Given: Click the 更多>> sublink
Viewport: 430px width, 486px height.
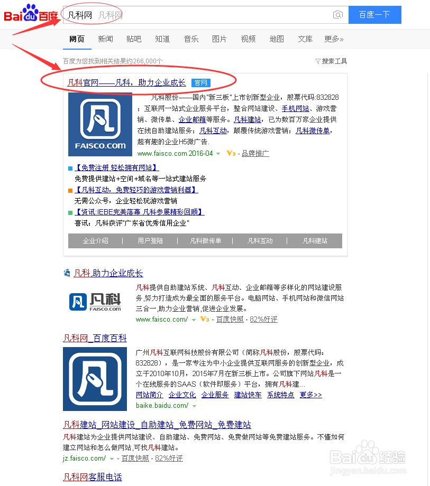Looking at the screenshot, I should click(311, 395).
